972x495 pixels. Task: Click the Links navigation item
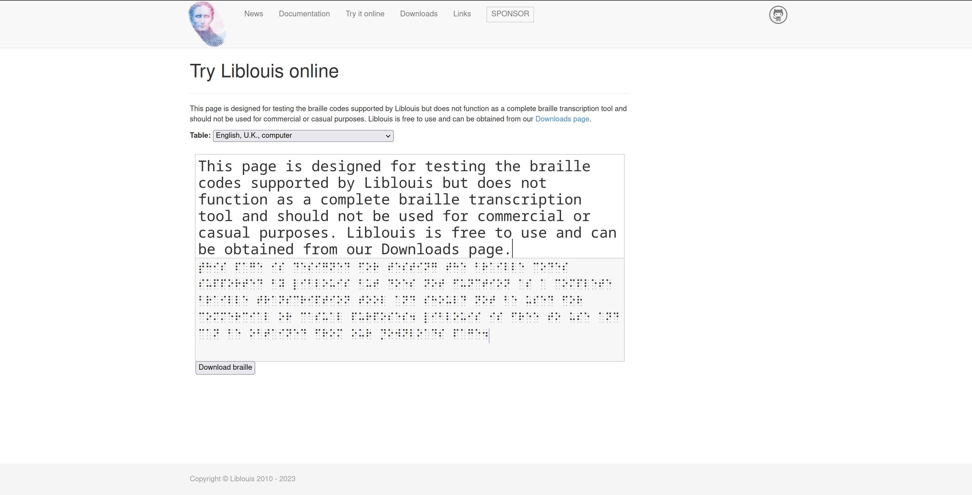coord(462,14)
